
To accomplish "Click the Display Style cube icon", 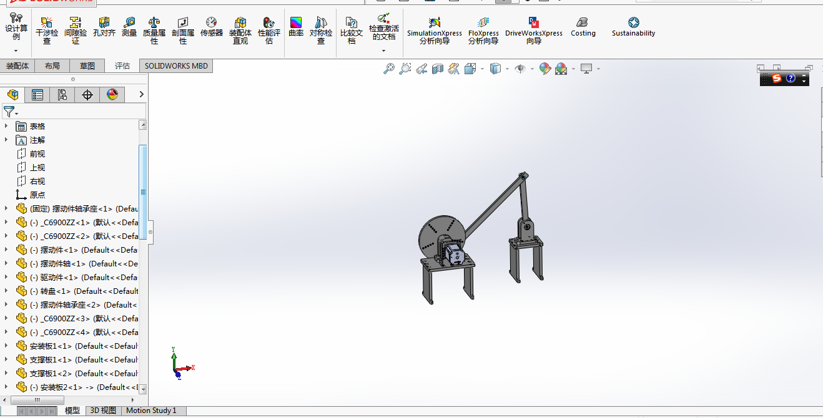I will pos(495,69).
